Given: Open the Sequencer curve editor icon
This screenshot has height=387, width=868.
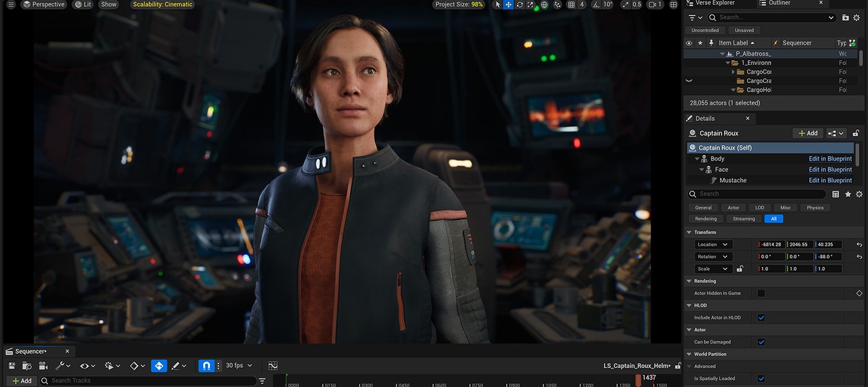Looking at the screenshot, I should click(273, 366).
